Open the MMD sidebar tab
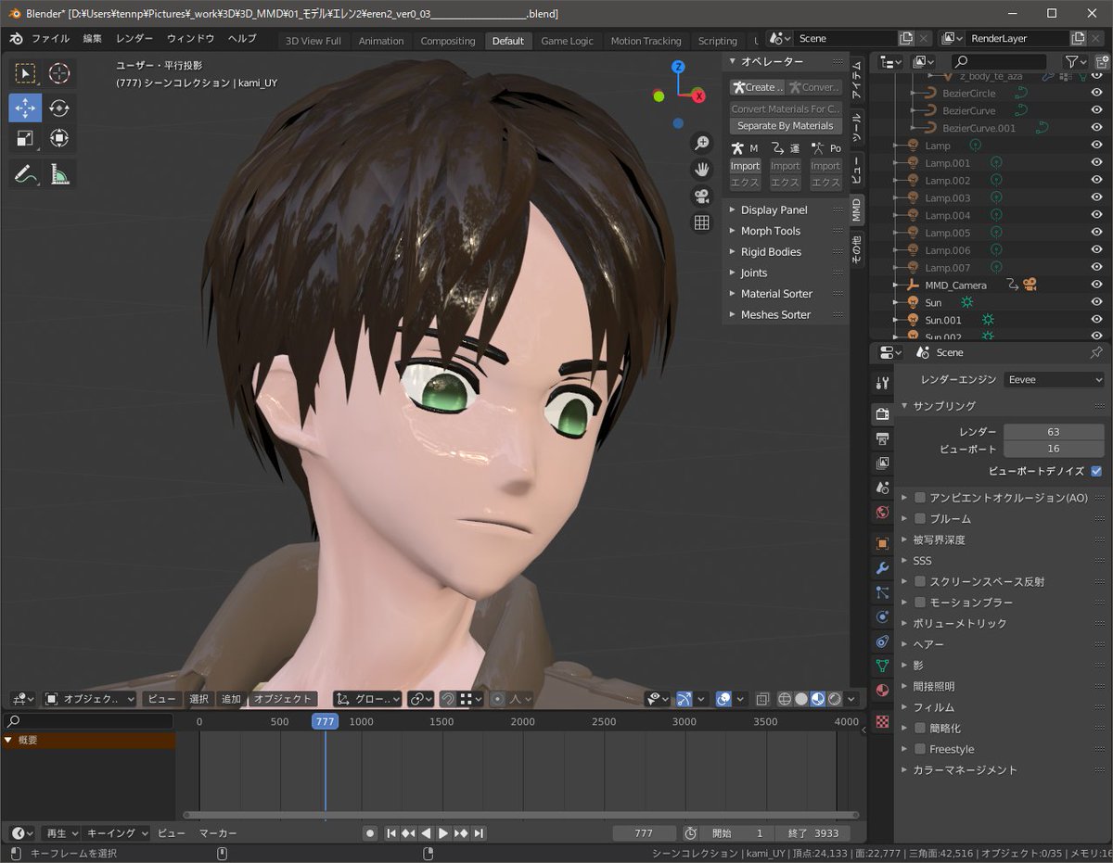This screenshot has height=863, width=1113. click(x=857, y=209)
